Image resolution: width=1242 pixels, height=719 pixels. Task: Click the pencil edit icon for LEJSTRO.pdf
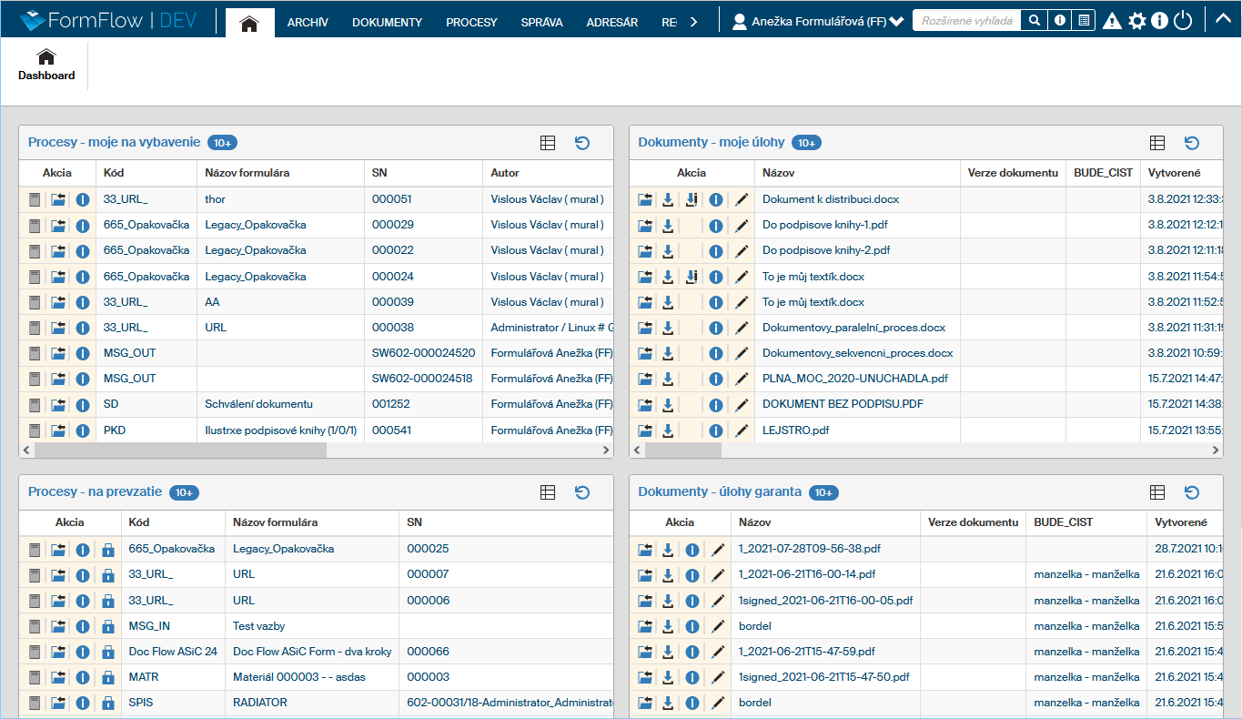[742, 430]
